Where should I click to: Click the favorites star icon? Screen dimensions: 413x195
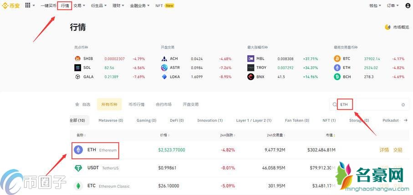coord(77,104)
